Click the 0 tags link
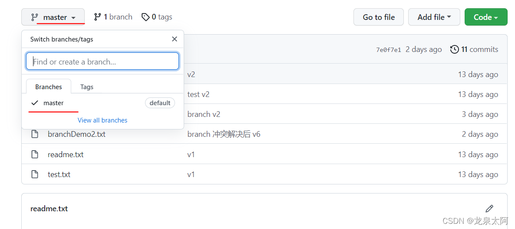The height and width of the screenshot is (229, 515). (157, 17)
